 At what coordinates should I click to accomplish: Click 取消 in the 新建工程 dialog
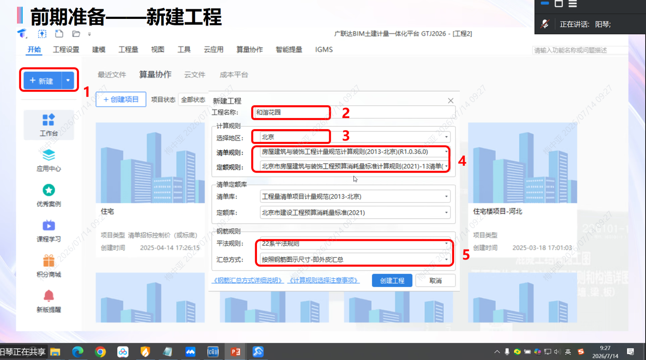pos(435,281)
